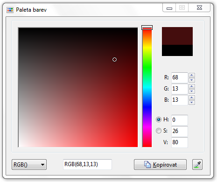Pick a color with the eyedropper tool

(197, 164)
